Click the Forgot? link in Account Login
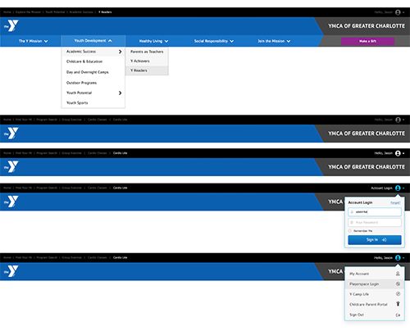 click(x=395, y=202)
